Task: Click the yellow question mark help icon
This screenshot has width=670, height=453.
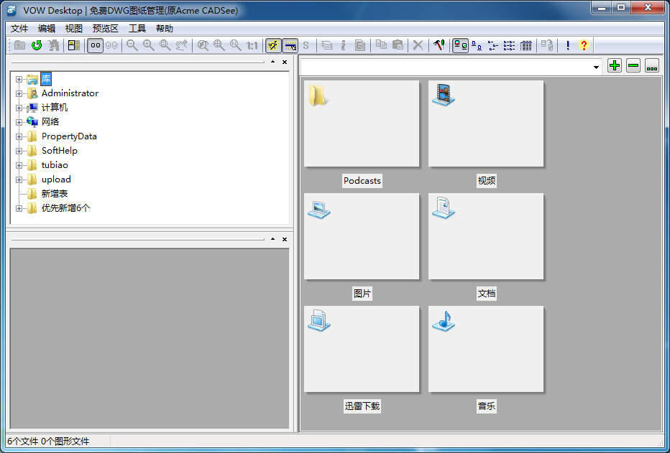Action: [583, 45]
